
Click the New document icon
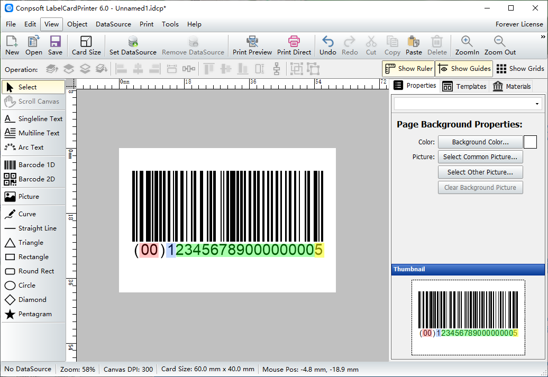tap(12, 45)
